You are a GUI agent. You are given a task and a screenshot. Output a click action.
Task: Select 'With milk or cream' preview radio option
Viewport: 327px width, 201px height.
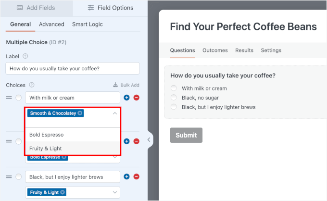pyautogui.click(x=174, y=88)
